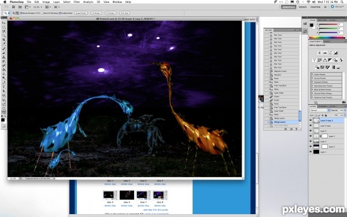Enable Zoom All Windows checkbox
The width and height of the screenshot is (347, 217).
(x=42, y=13)
